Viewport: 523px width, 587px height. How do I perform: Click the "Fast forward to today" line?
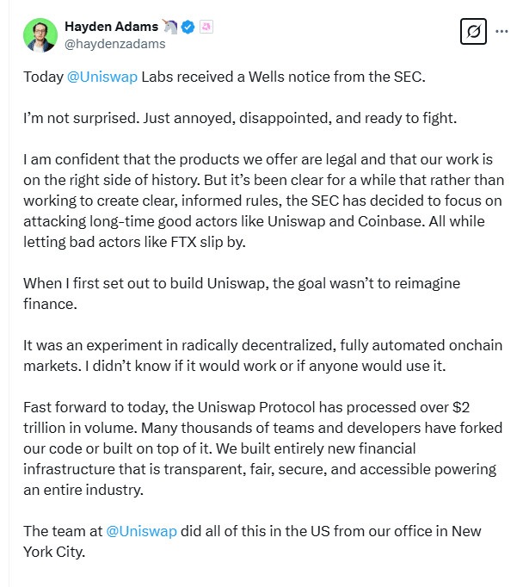pyautogui.click(x=247, y=407)
